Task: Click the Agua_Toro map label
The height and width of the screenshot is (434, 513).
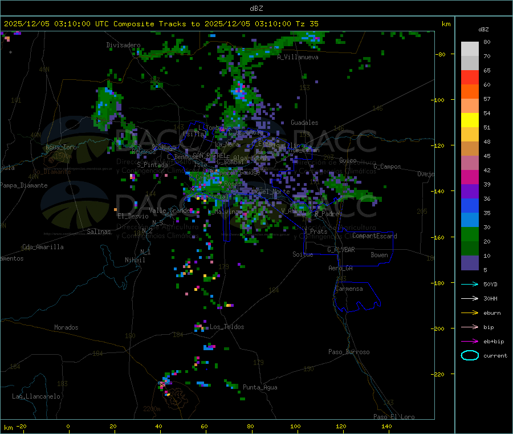Action: [x=61, y=147]
